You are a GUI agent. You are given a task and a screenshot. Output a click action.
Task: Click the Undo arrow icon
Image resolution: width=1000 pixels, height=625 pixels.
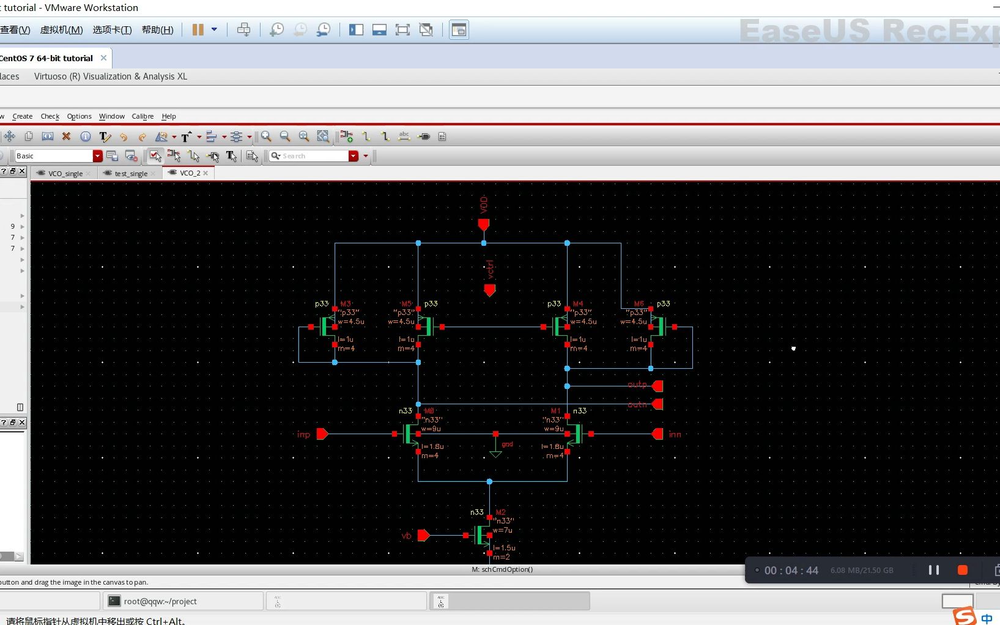coord(124,136)
